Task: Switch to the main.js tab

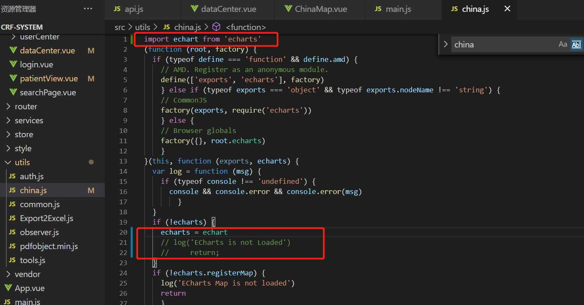Action: click(x=403, y=9)
